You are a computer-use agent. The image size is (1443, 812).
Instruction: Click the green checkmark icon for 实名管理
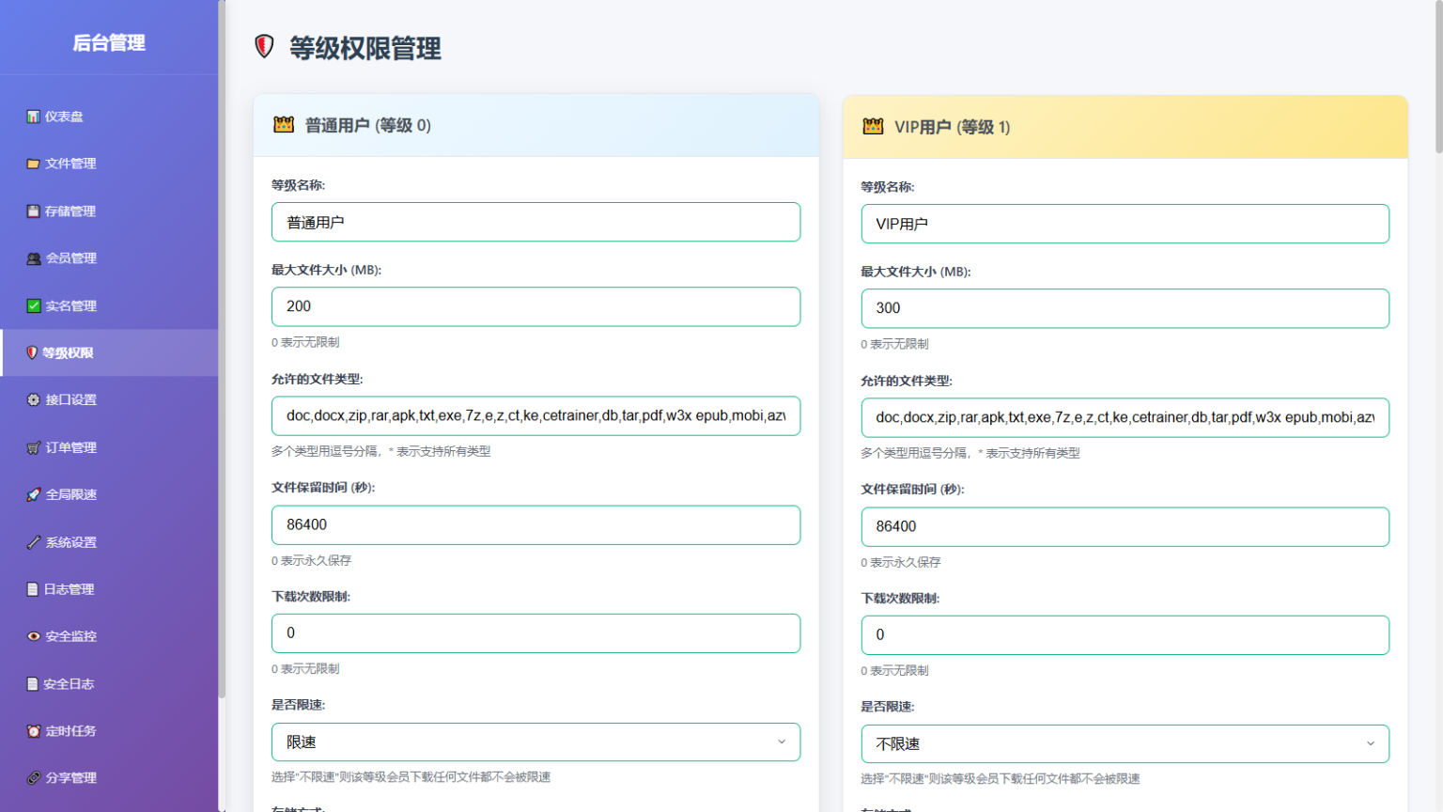click(34, 305)
